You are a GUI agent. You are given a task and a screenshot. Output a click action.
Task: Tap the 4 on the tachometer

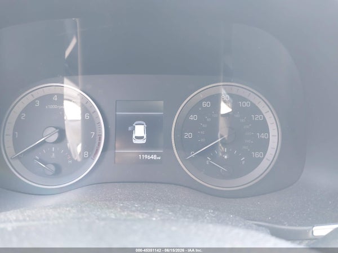click(x=55, y=98)
